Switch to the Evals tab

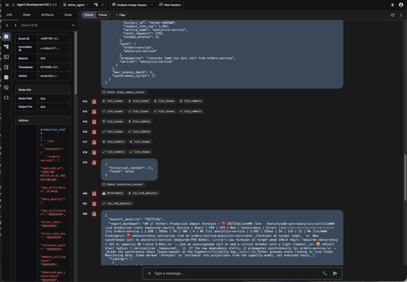coord(68,15)
